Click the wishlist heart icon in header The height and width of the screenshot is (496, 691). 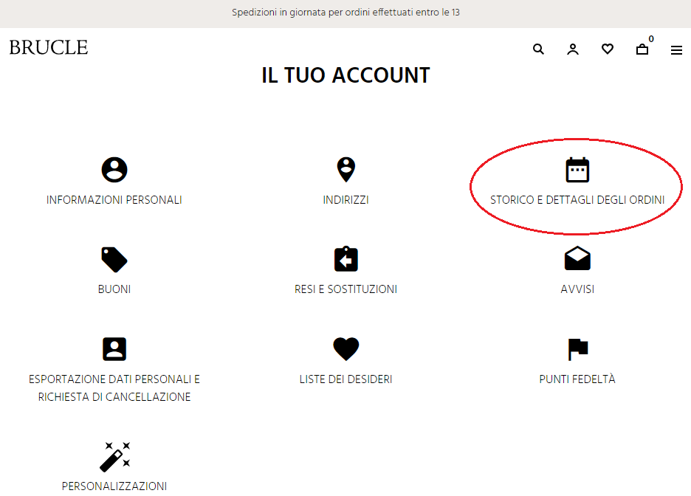pos(608,49)
